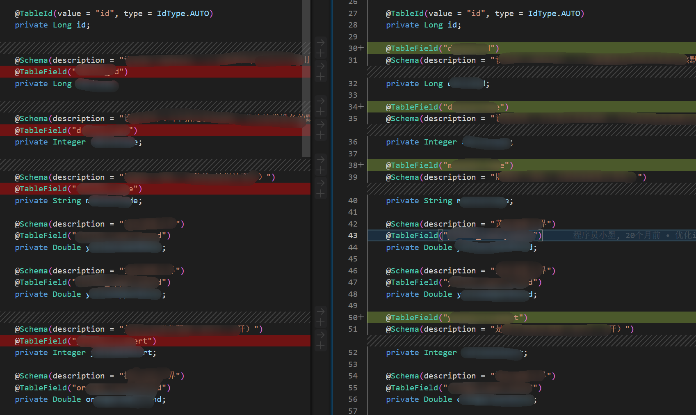Image resolution: width=696 pixels, height=415 pixels.
Task: Click line number 43 in the right gutter
Action: coord(353,236)
